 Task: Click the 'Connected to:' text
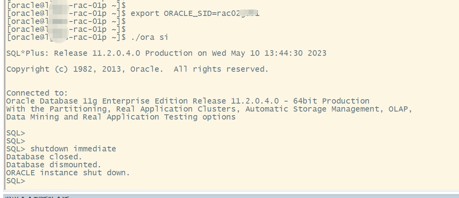[37, 93]
